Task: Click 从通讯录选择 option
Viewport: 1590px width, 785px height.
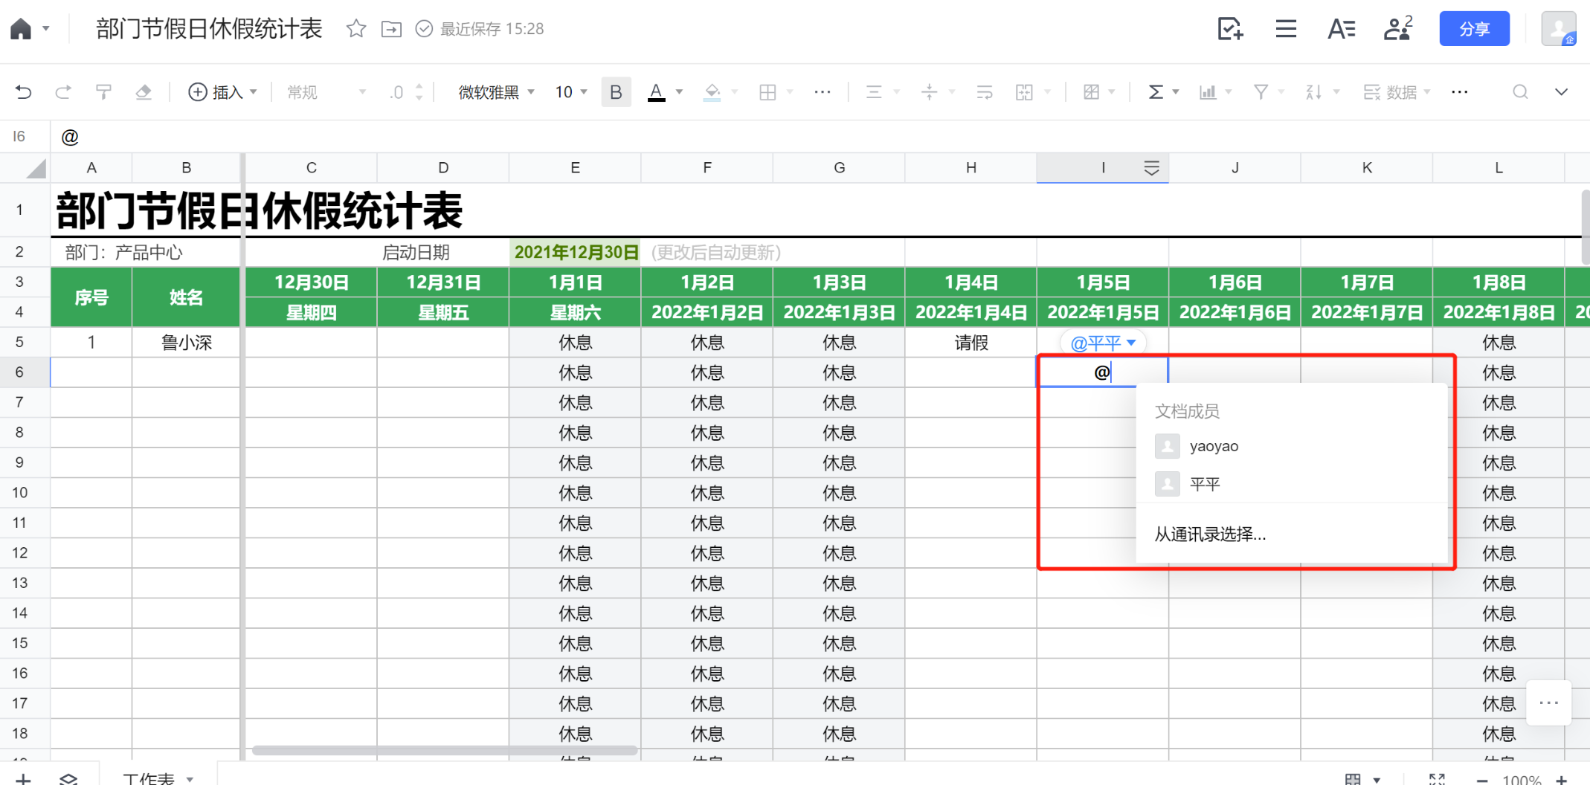Action: tap(1210, 534)
